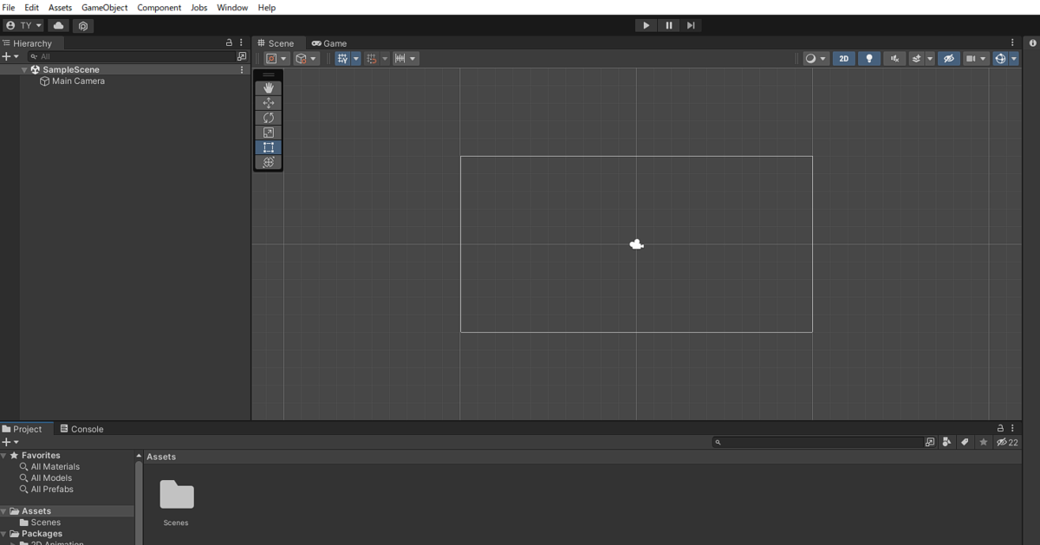
Task: Toggle 2D scene view mode
Action: click(843, 58)
